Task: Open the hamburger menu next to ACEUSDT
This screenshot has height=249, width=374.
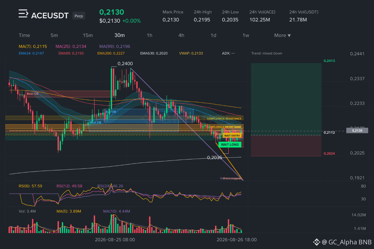Action: 23,14
